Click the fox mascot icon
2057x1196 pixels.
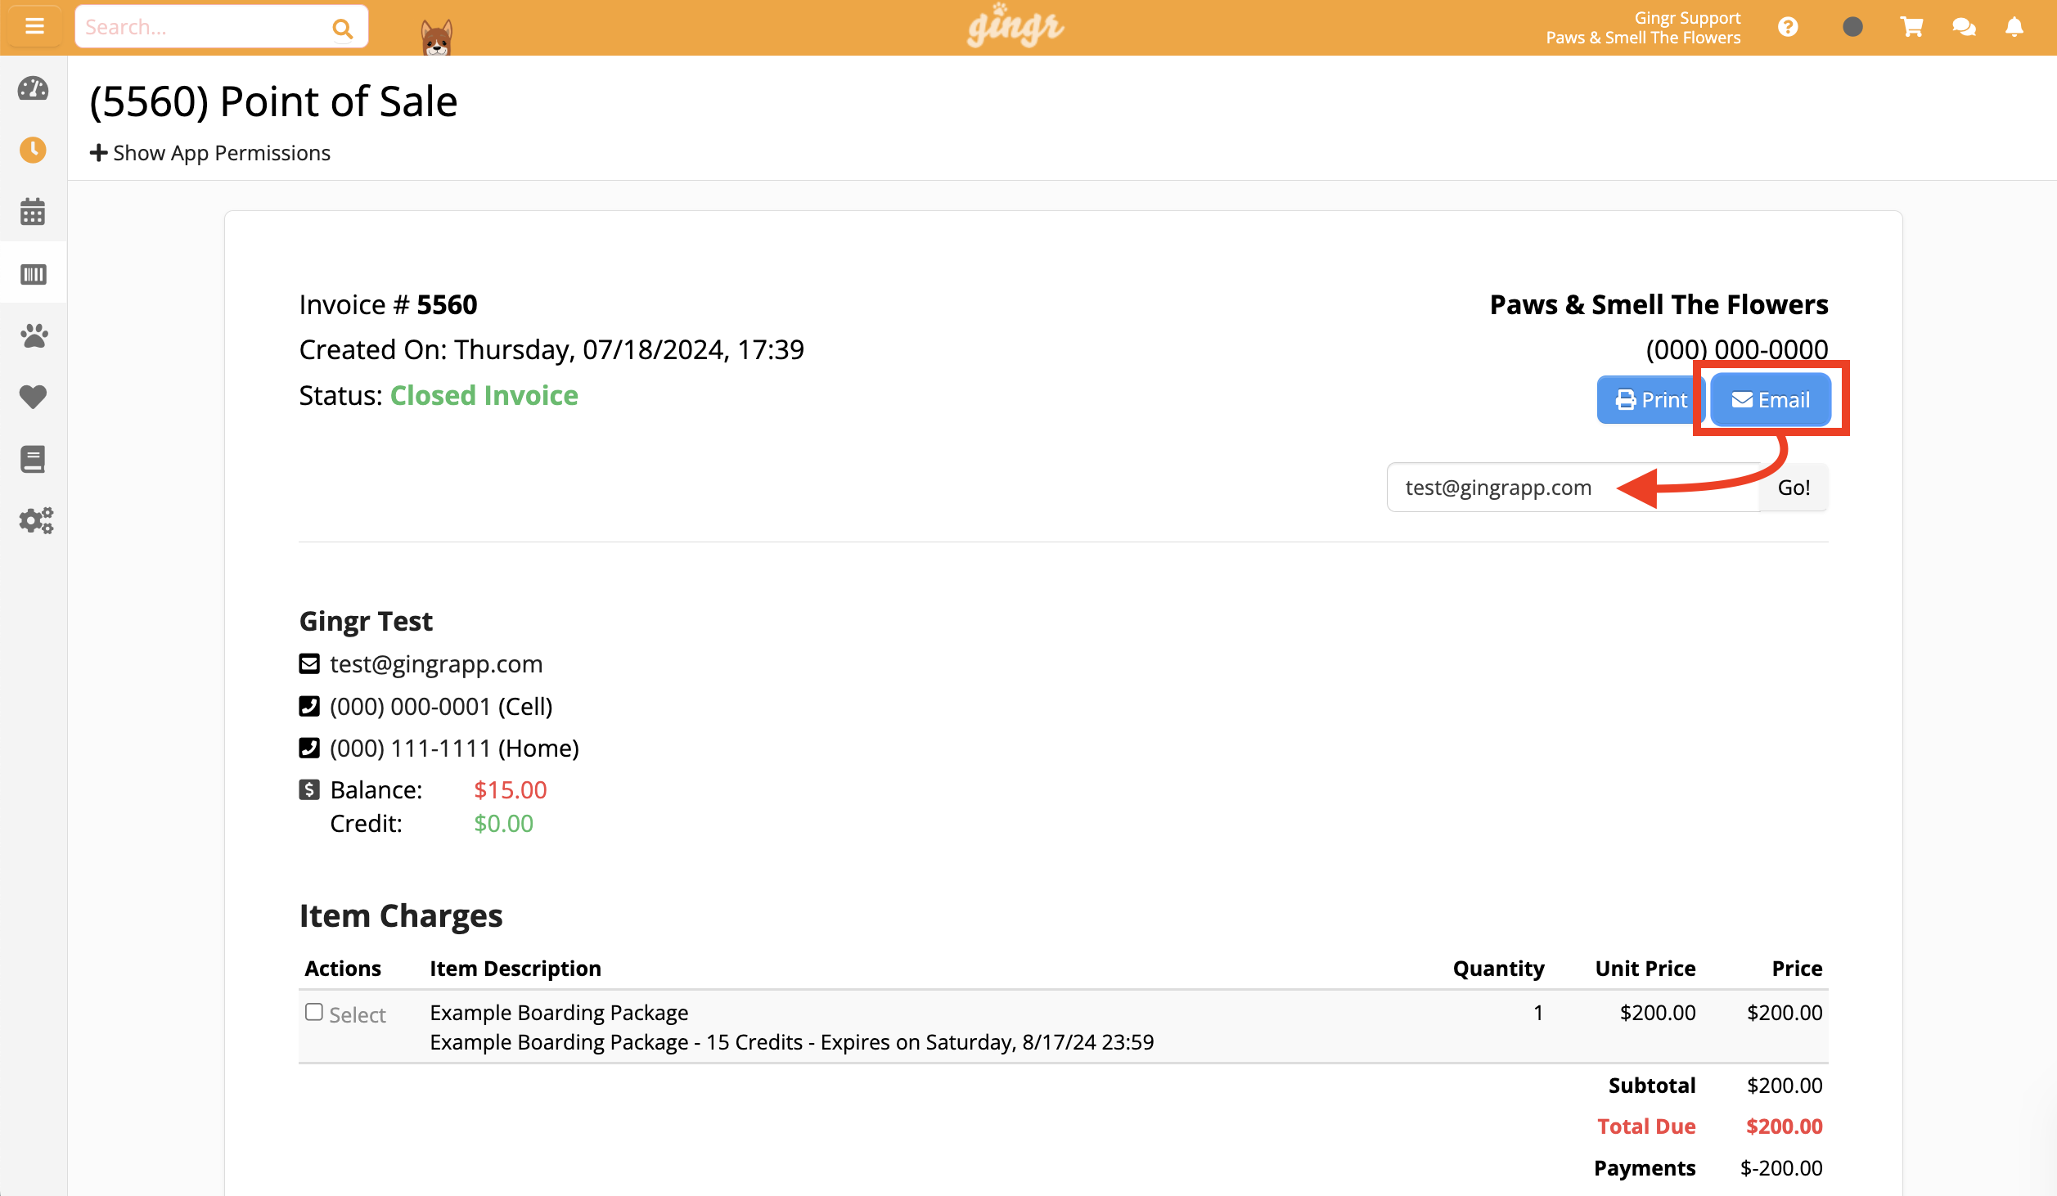pos(436,36)
